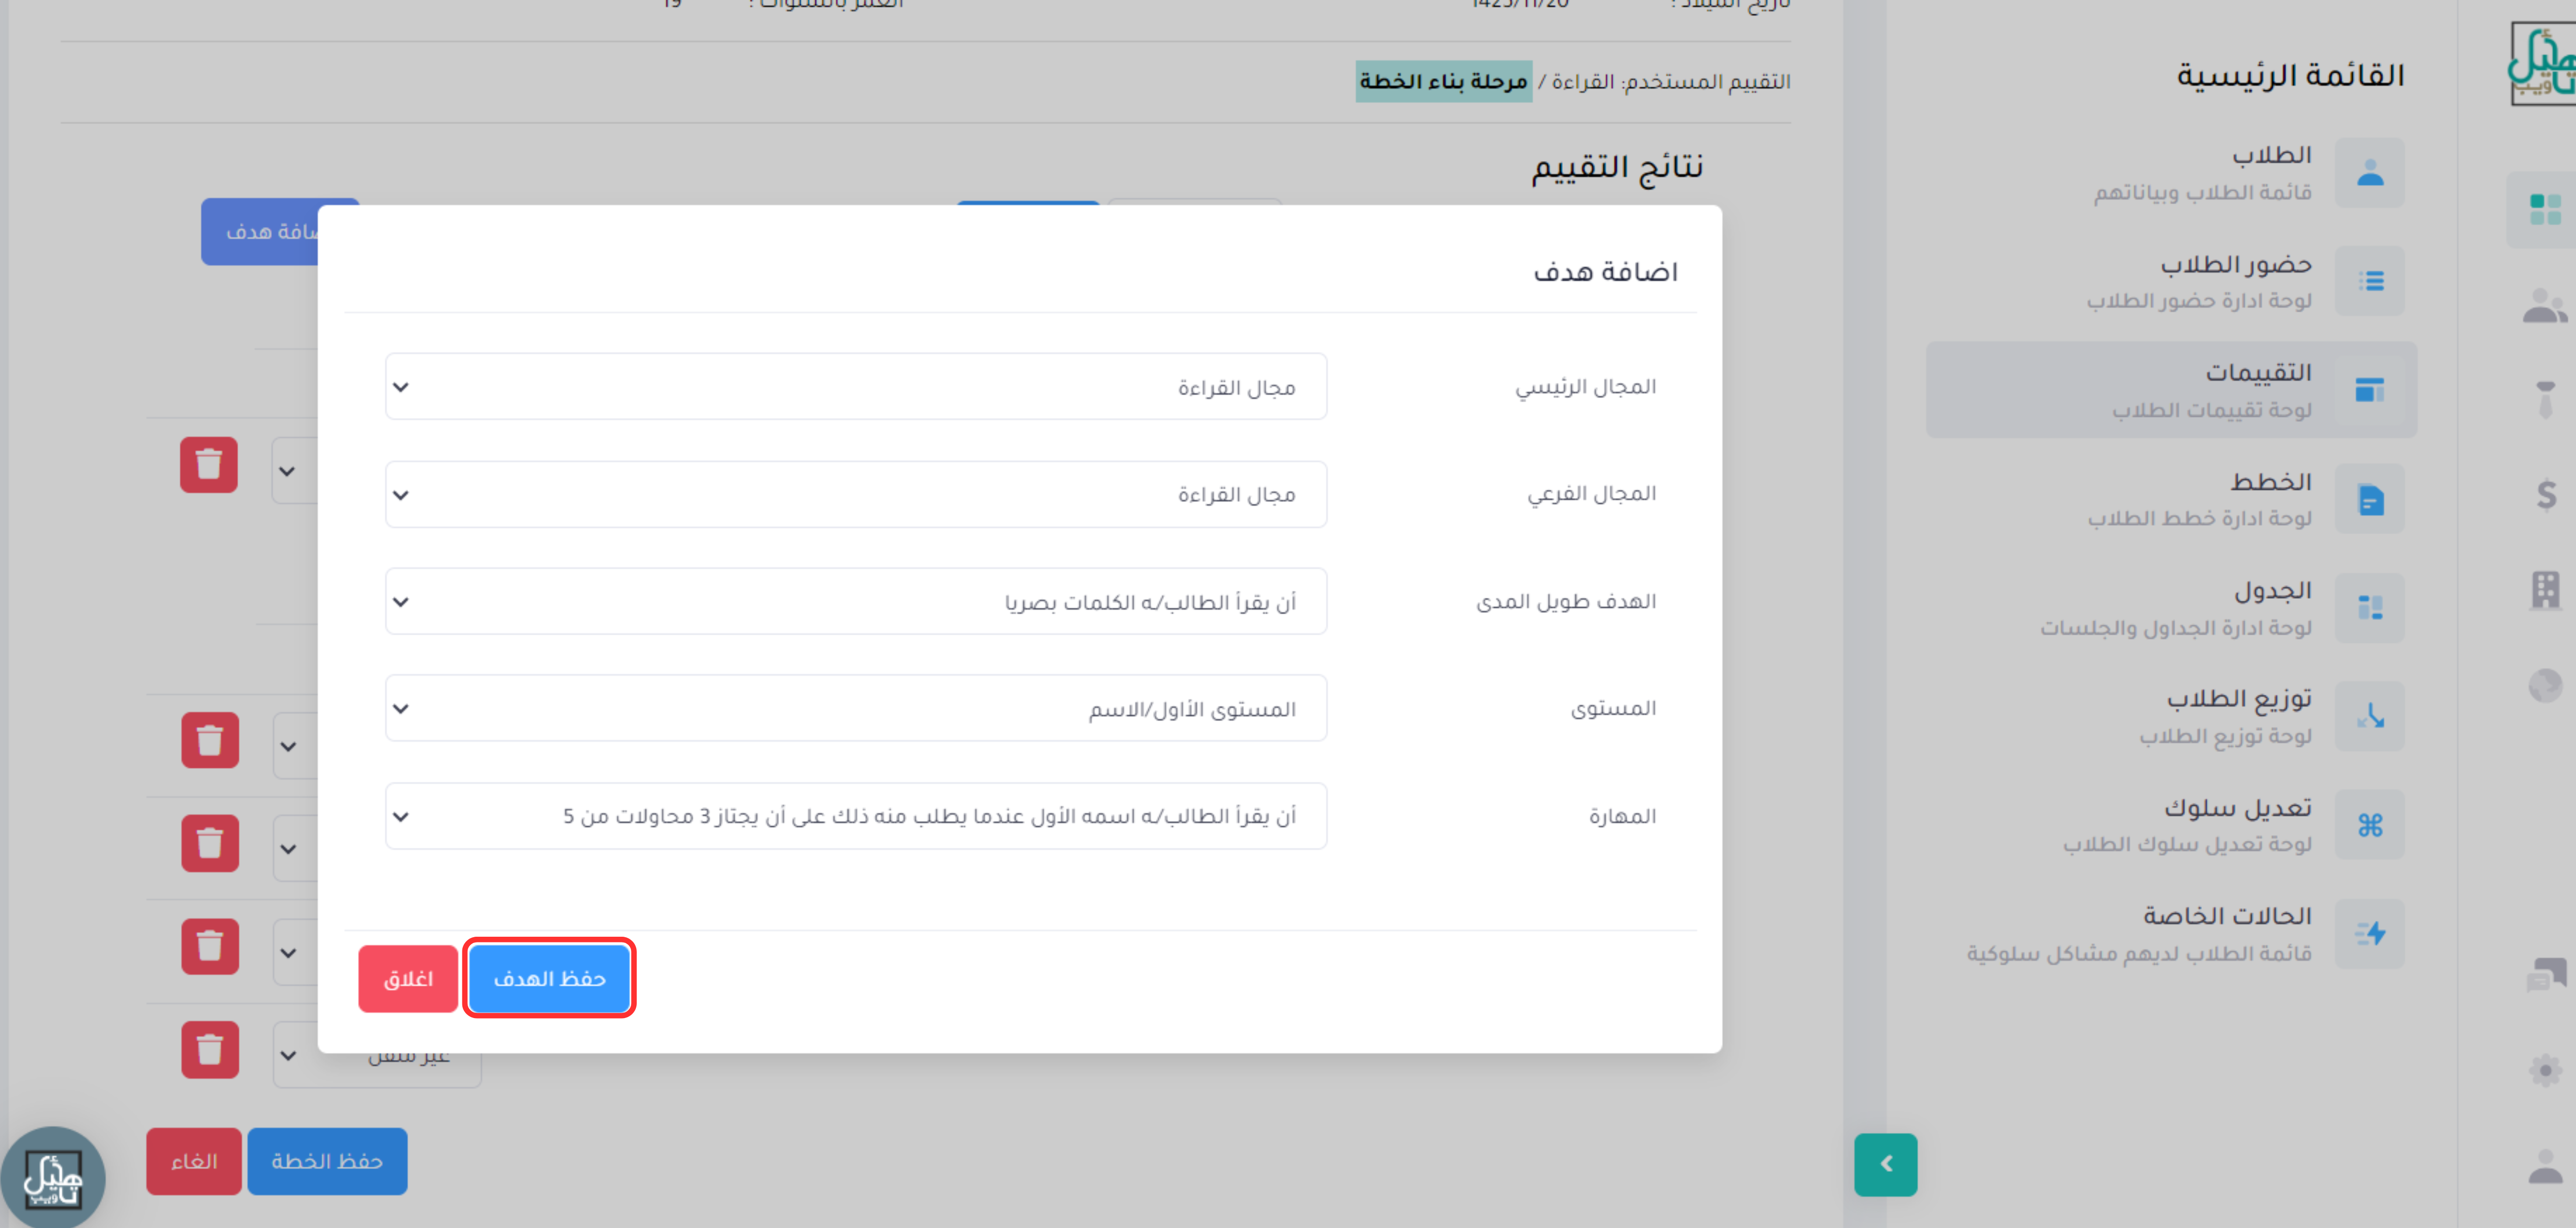Viewport: 2576px width, 1228px height.
Task: Open the المجال الرئيسي dropdown
Action: pos(856,386)
